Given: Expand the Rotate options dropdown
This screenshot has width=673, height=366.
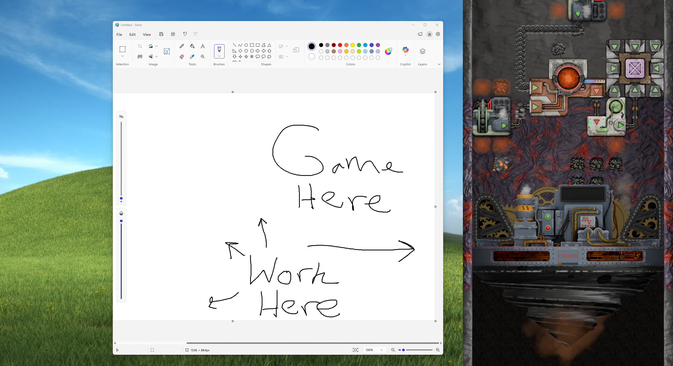Looking at the screenshot, I should point(156,46).
